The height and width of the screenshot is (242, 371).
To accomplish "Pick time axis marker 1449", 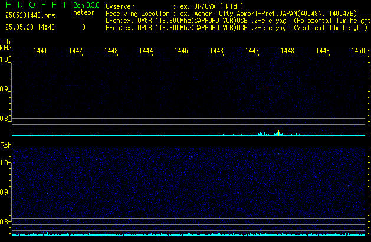I will [323, 51].
